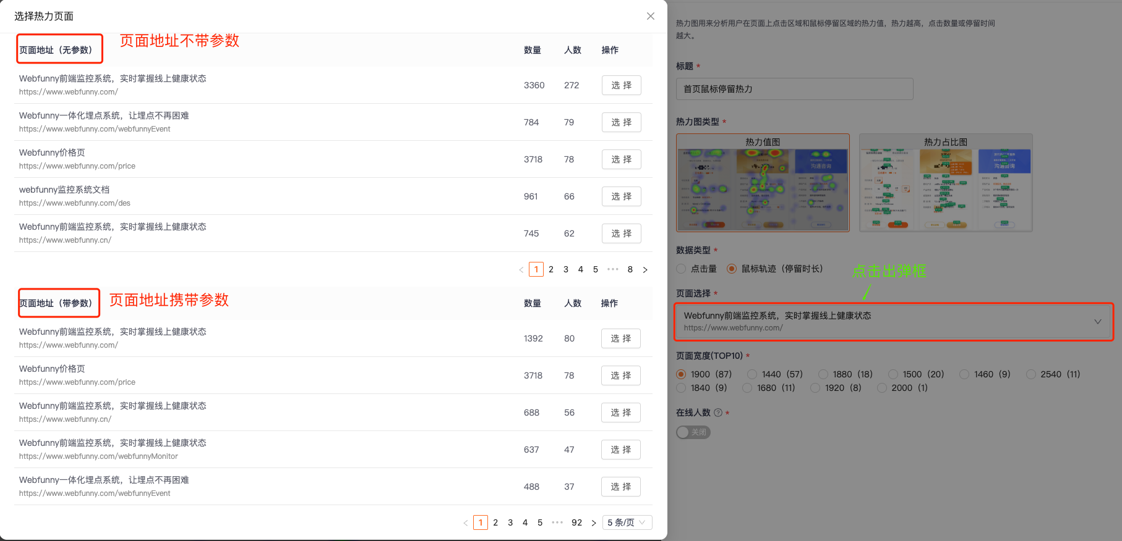Choose page width 1920 (8)
This screenshot has width=1122, height=541.
pyautogui.click(x=815, y=388)
